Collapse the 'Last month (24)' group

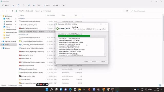pyautogui.click(x=18, y=35)
